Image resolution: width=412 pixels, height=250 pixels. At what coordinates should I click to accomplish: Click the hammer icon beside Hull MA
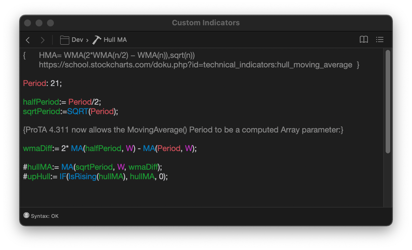[97, 40]
